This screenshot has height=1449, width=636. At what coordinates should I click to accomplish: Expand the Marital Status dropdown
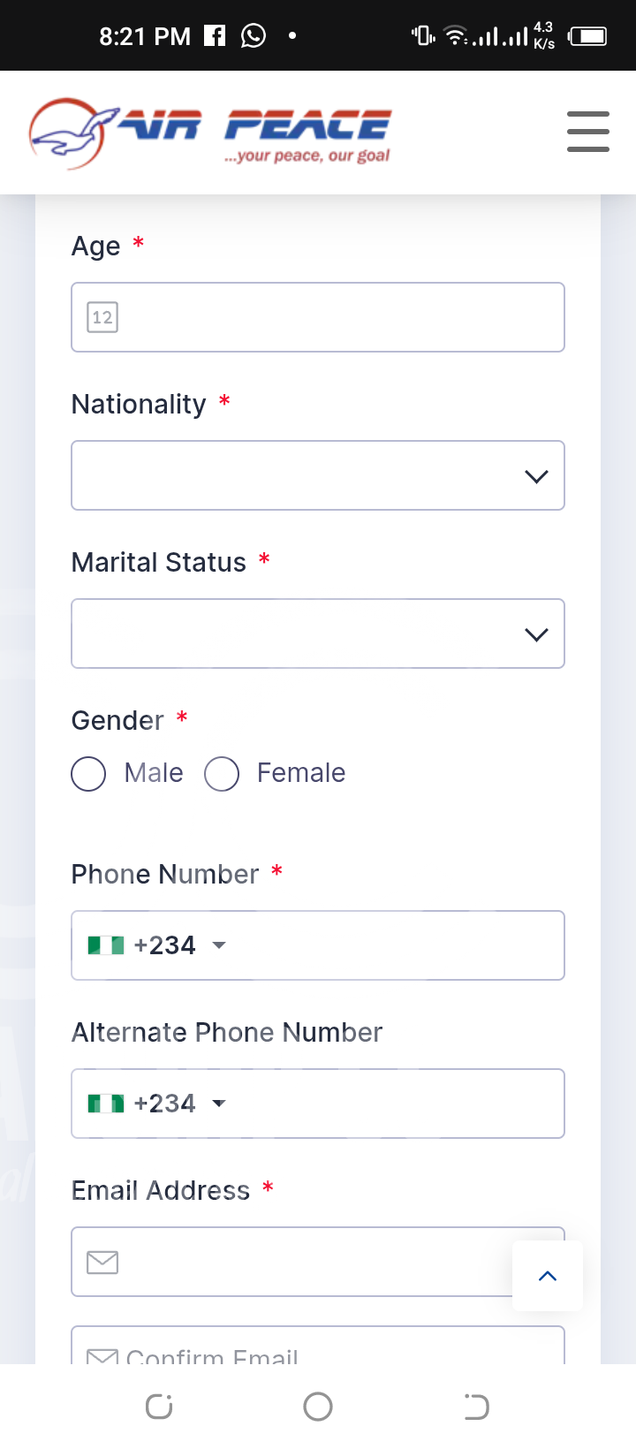pyautogui.click(x=318, y=633)
